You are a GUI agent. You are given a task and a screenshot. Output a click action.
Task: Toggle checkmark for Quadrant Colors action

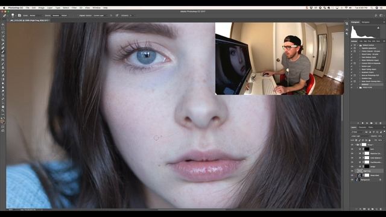pyautogui.click(x=352, y=72)
